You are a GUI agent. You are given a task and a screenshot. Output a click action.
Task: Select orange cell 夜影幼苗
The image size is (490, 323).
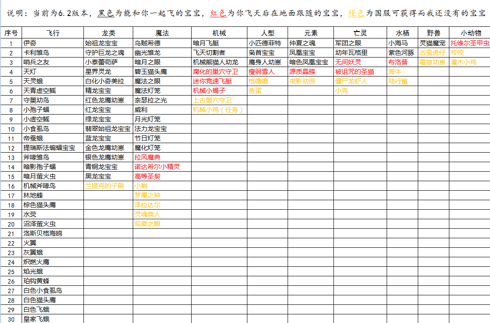point(311,81)
